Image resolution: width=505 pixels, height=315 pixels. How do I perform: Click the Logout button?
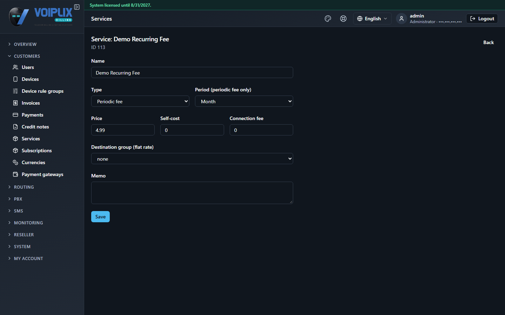[x=482, y=19]
